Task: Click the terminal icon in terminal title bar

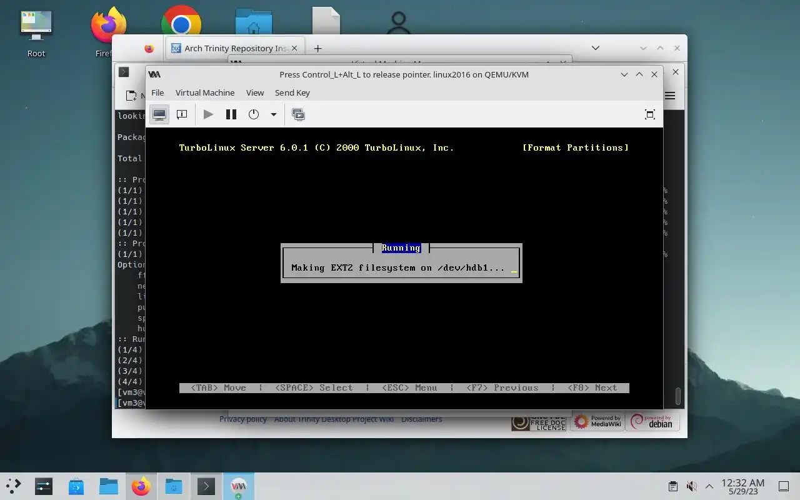Action: pyautogui.click(x=124, y=72)
